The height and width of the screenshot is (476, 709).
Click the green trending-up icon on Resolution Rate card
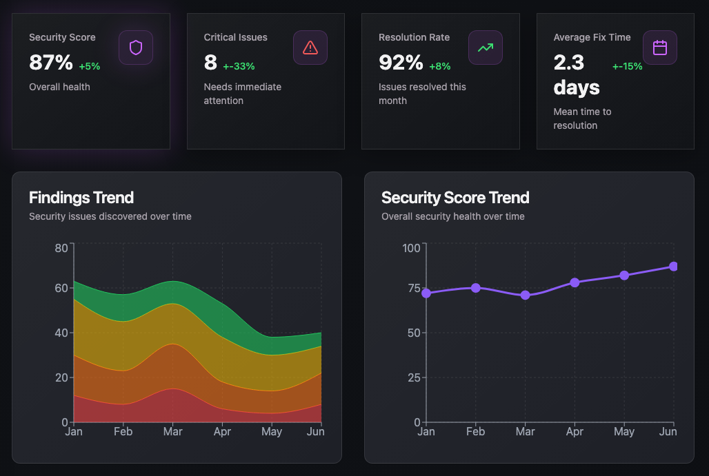[486, 47]
